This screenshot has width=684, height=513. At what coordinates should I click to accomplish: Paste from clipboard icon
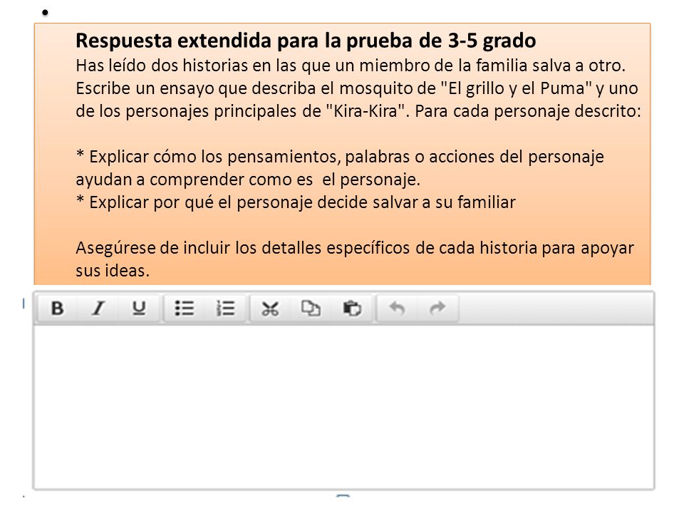click(x=351, y=309)
